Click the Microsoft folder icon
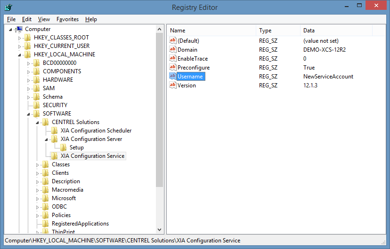Image resolution: width=390 pixels, height=249 pixels. click(x=46, y=198)
